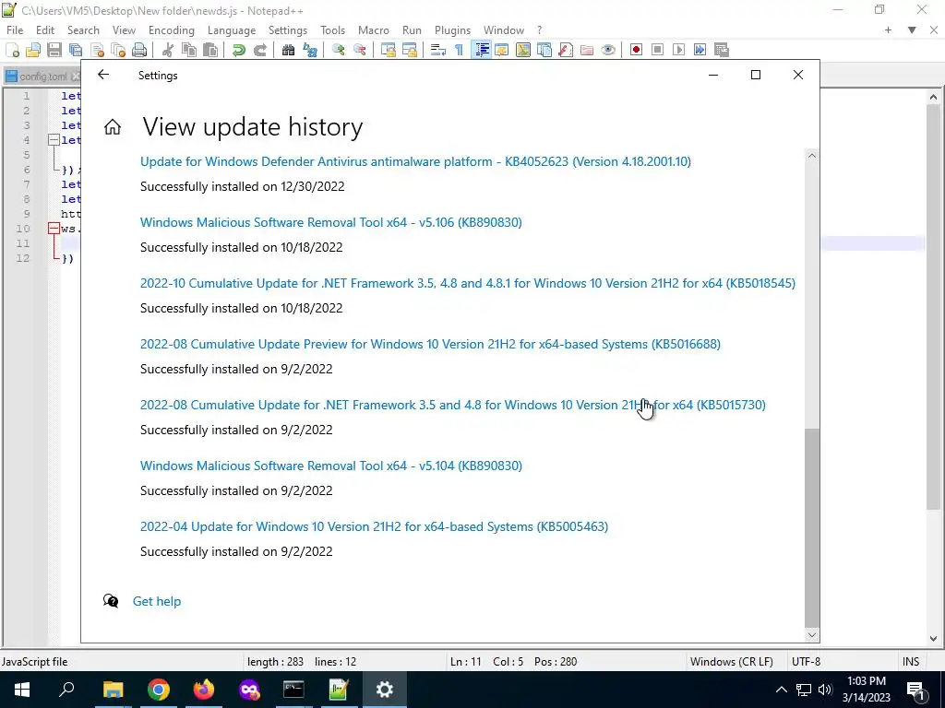Click the Save Recorded Macro icon

722,50
